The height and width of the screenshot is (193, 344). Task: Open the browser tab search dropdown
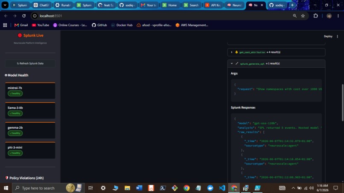(x=5, y=5)
